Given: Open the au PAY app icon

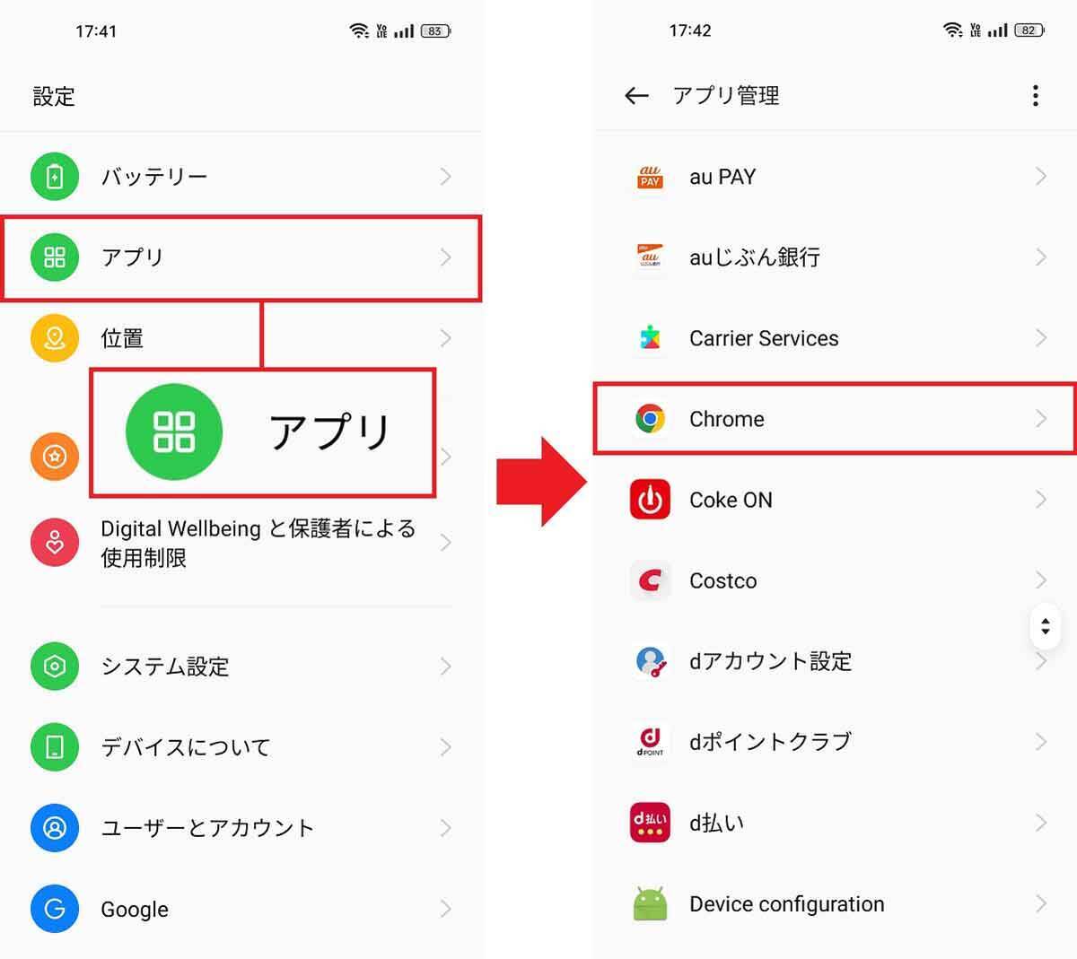Looking at the screenshot, I should [650, 177].
